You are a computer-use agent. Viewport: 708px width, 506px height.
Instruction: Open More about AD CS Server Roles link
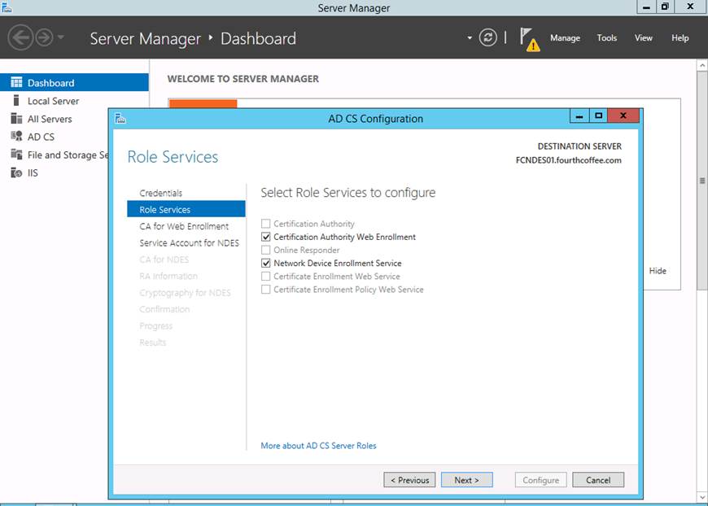click(318, 446)
